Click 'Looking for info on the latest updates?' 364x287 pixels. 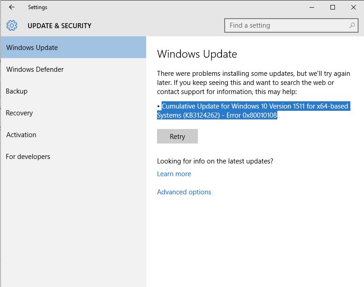[215, 161]
